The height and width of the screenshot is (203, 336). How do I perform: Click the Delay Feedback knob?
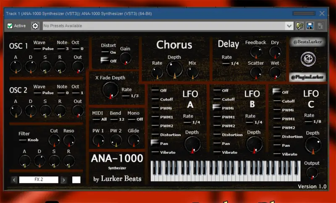[x=256, y=52]
